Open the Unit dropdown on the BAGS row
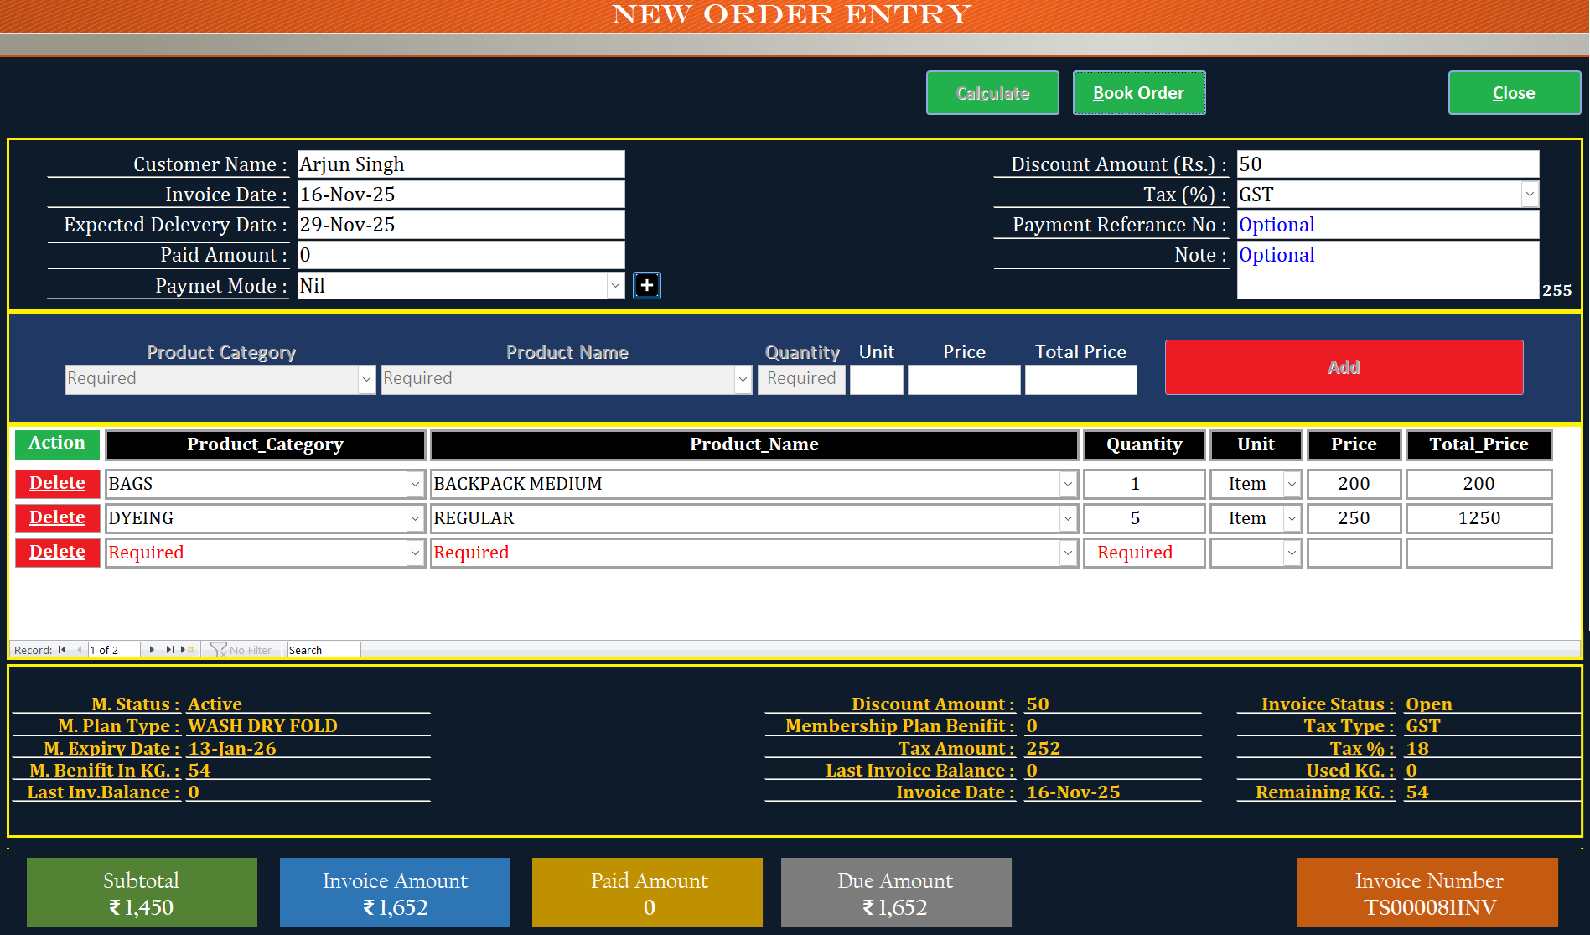Screen dimensions: 1590x935 coord(1291,483)
